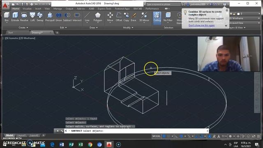Viewport: 263px width, 148px height.
Task: Toggle snap mode in status bar
Action: (168, 136)
